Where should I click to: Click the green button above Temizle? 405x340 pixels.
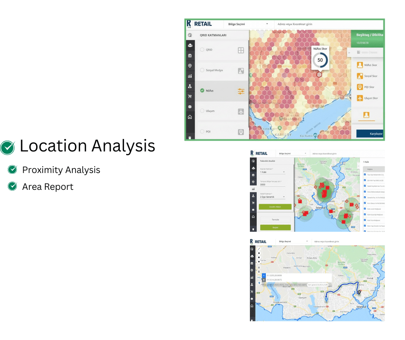pyautogui.click(x=275, y=207)
